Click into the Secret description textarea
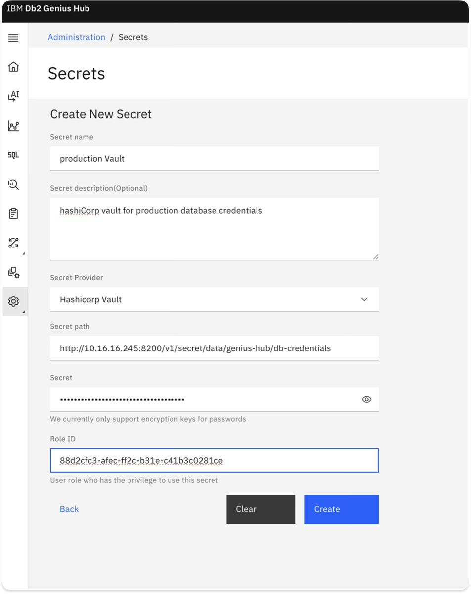This screenshot has height=594, width=471. [214, 229]
